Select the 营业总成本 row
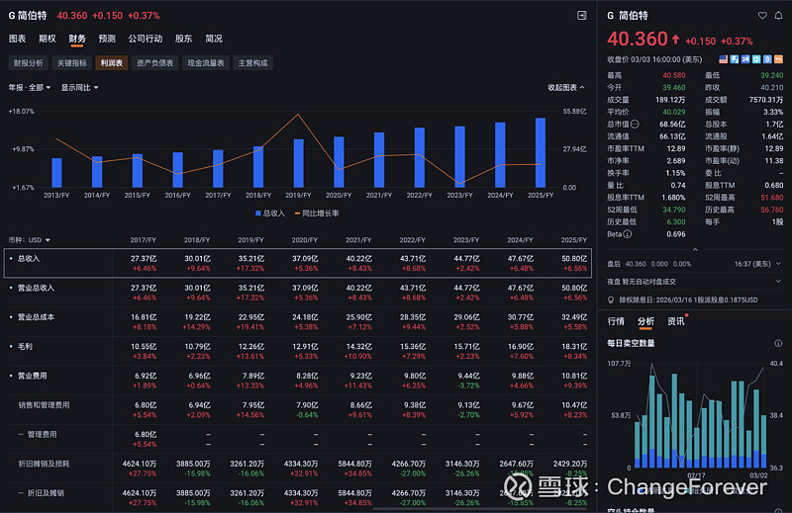792x513 pixels. tap(298, 321)
